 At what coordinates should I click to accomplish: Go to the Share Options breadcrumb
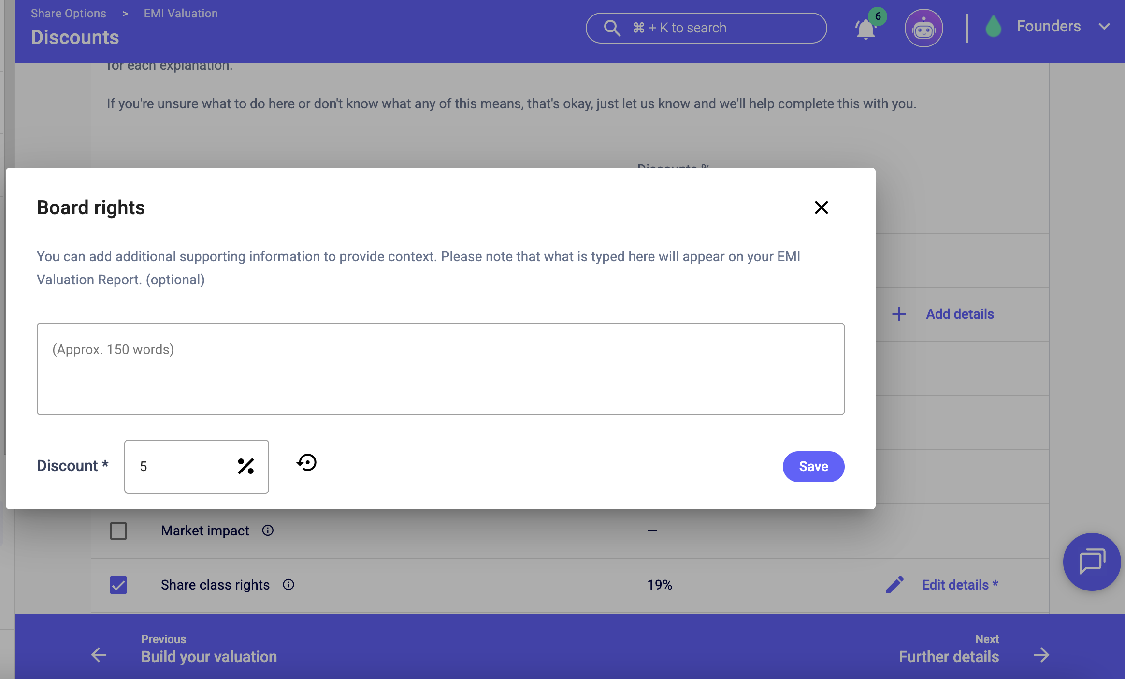tap(69, 14)
